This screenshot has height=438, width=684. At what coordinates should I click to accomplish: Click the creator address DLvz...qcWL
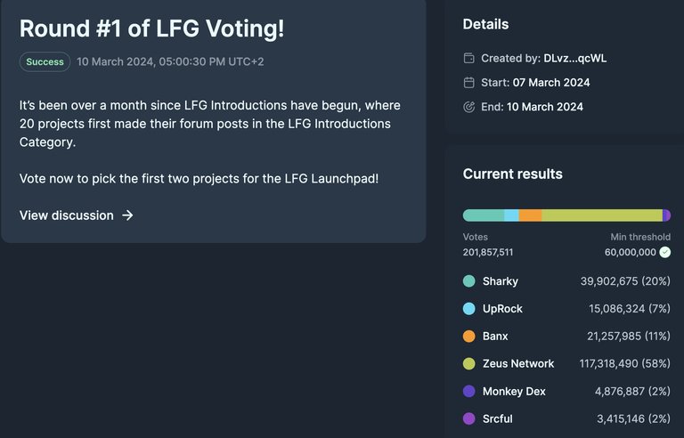[x=575, y=58]
